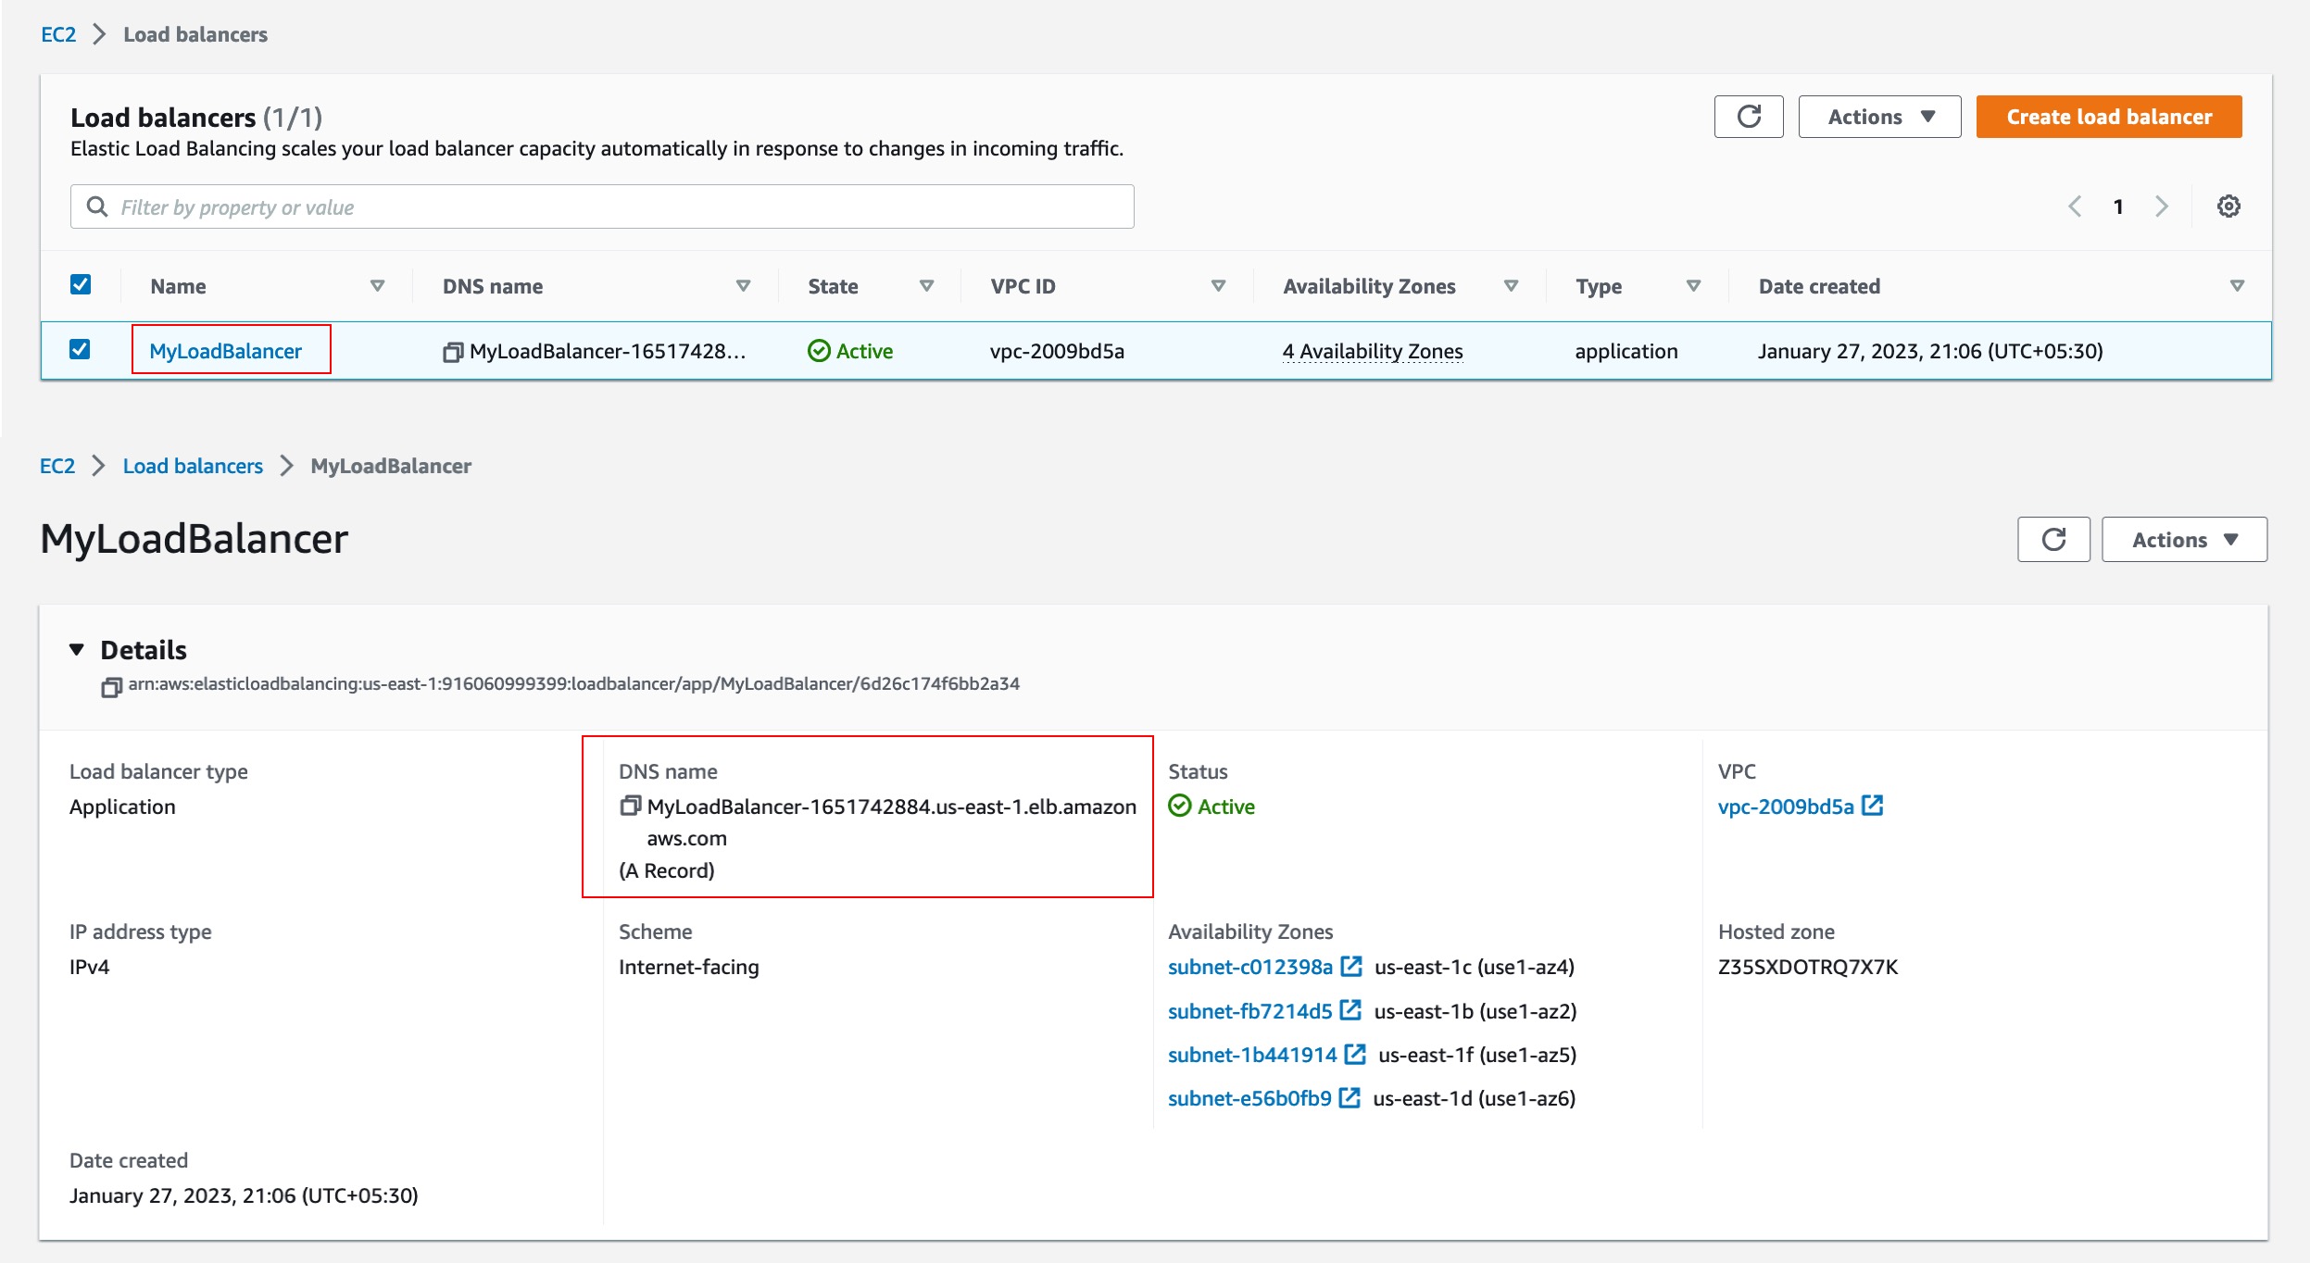The width and height of the screenshot is (2310, 1263).
Task: Select Hosted zone value Z35SXDOTRQ7X7K
Action: [1808, 967]
